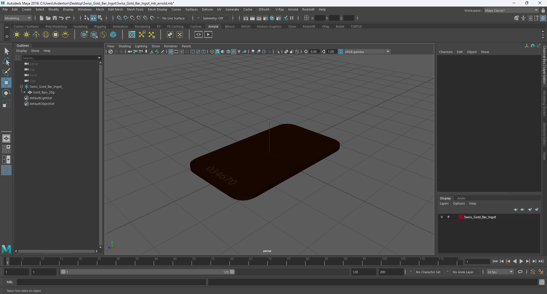Open the Symmetry Off dropdown
The image size is (547, 294).
click(216, 18)
